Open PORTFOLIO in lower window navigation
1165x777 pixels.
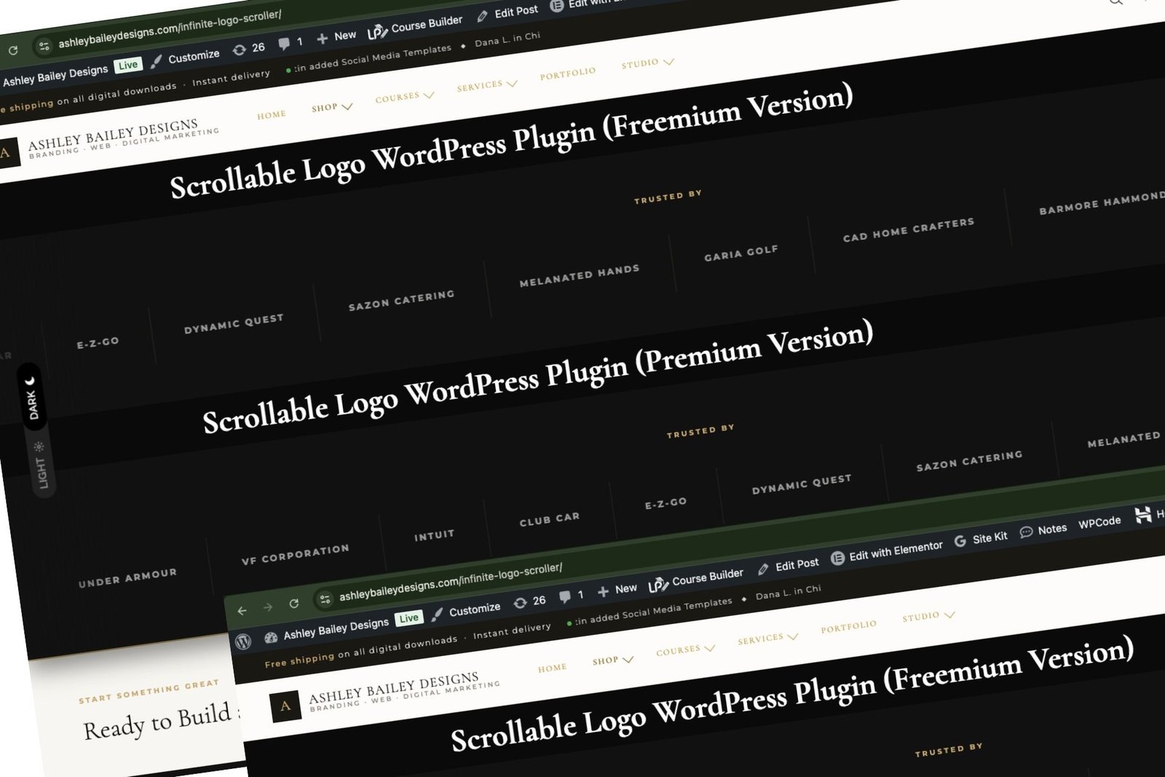[849, 626]
